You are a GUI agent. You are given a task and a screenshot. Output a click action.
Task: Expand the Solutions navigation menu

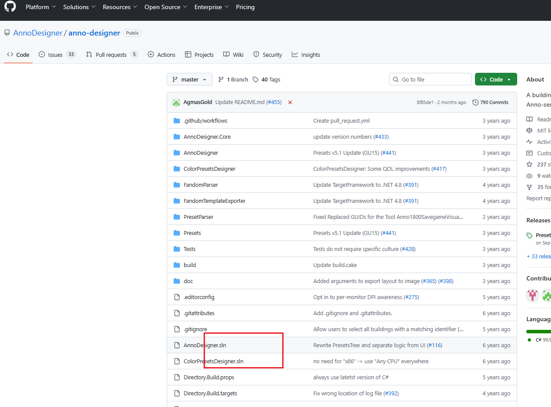pos(79,7)
